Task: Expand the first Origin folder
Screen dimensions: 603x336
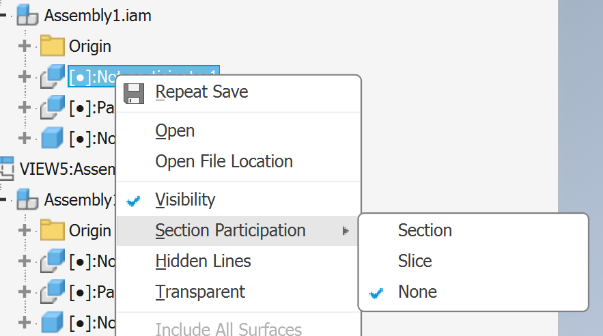Action: [25, 46]
